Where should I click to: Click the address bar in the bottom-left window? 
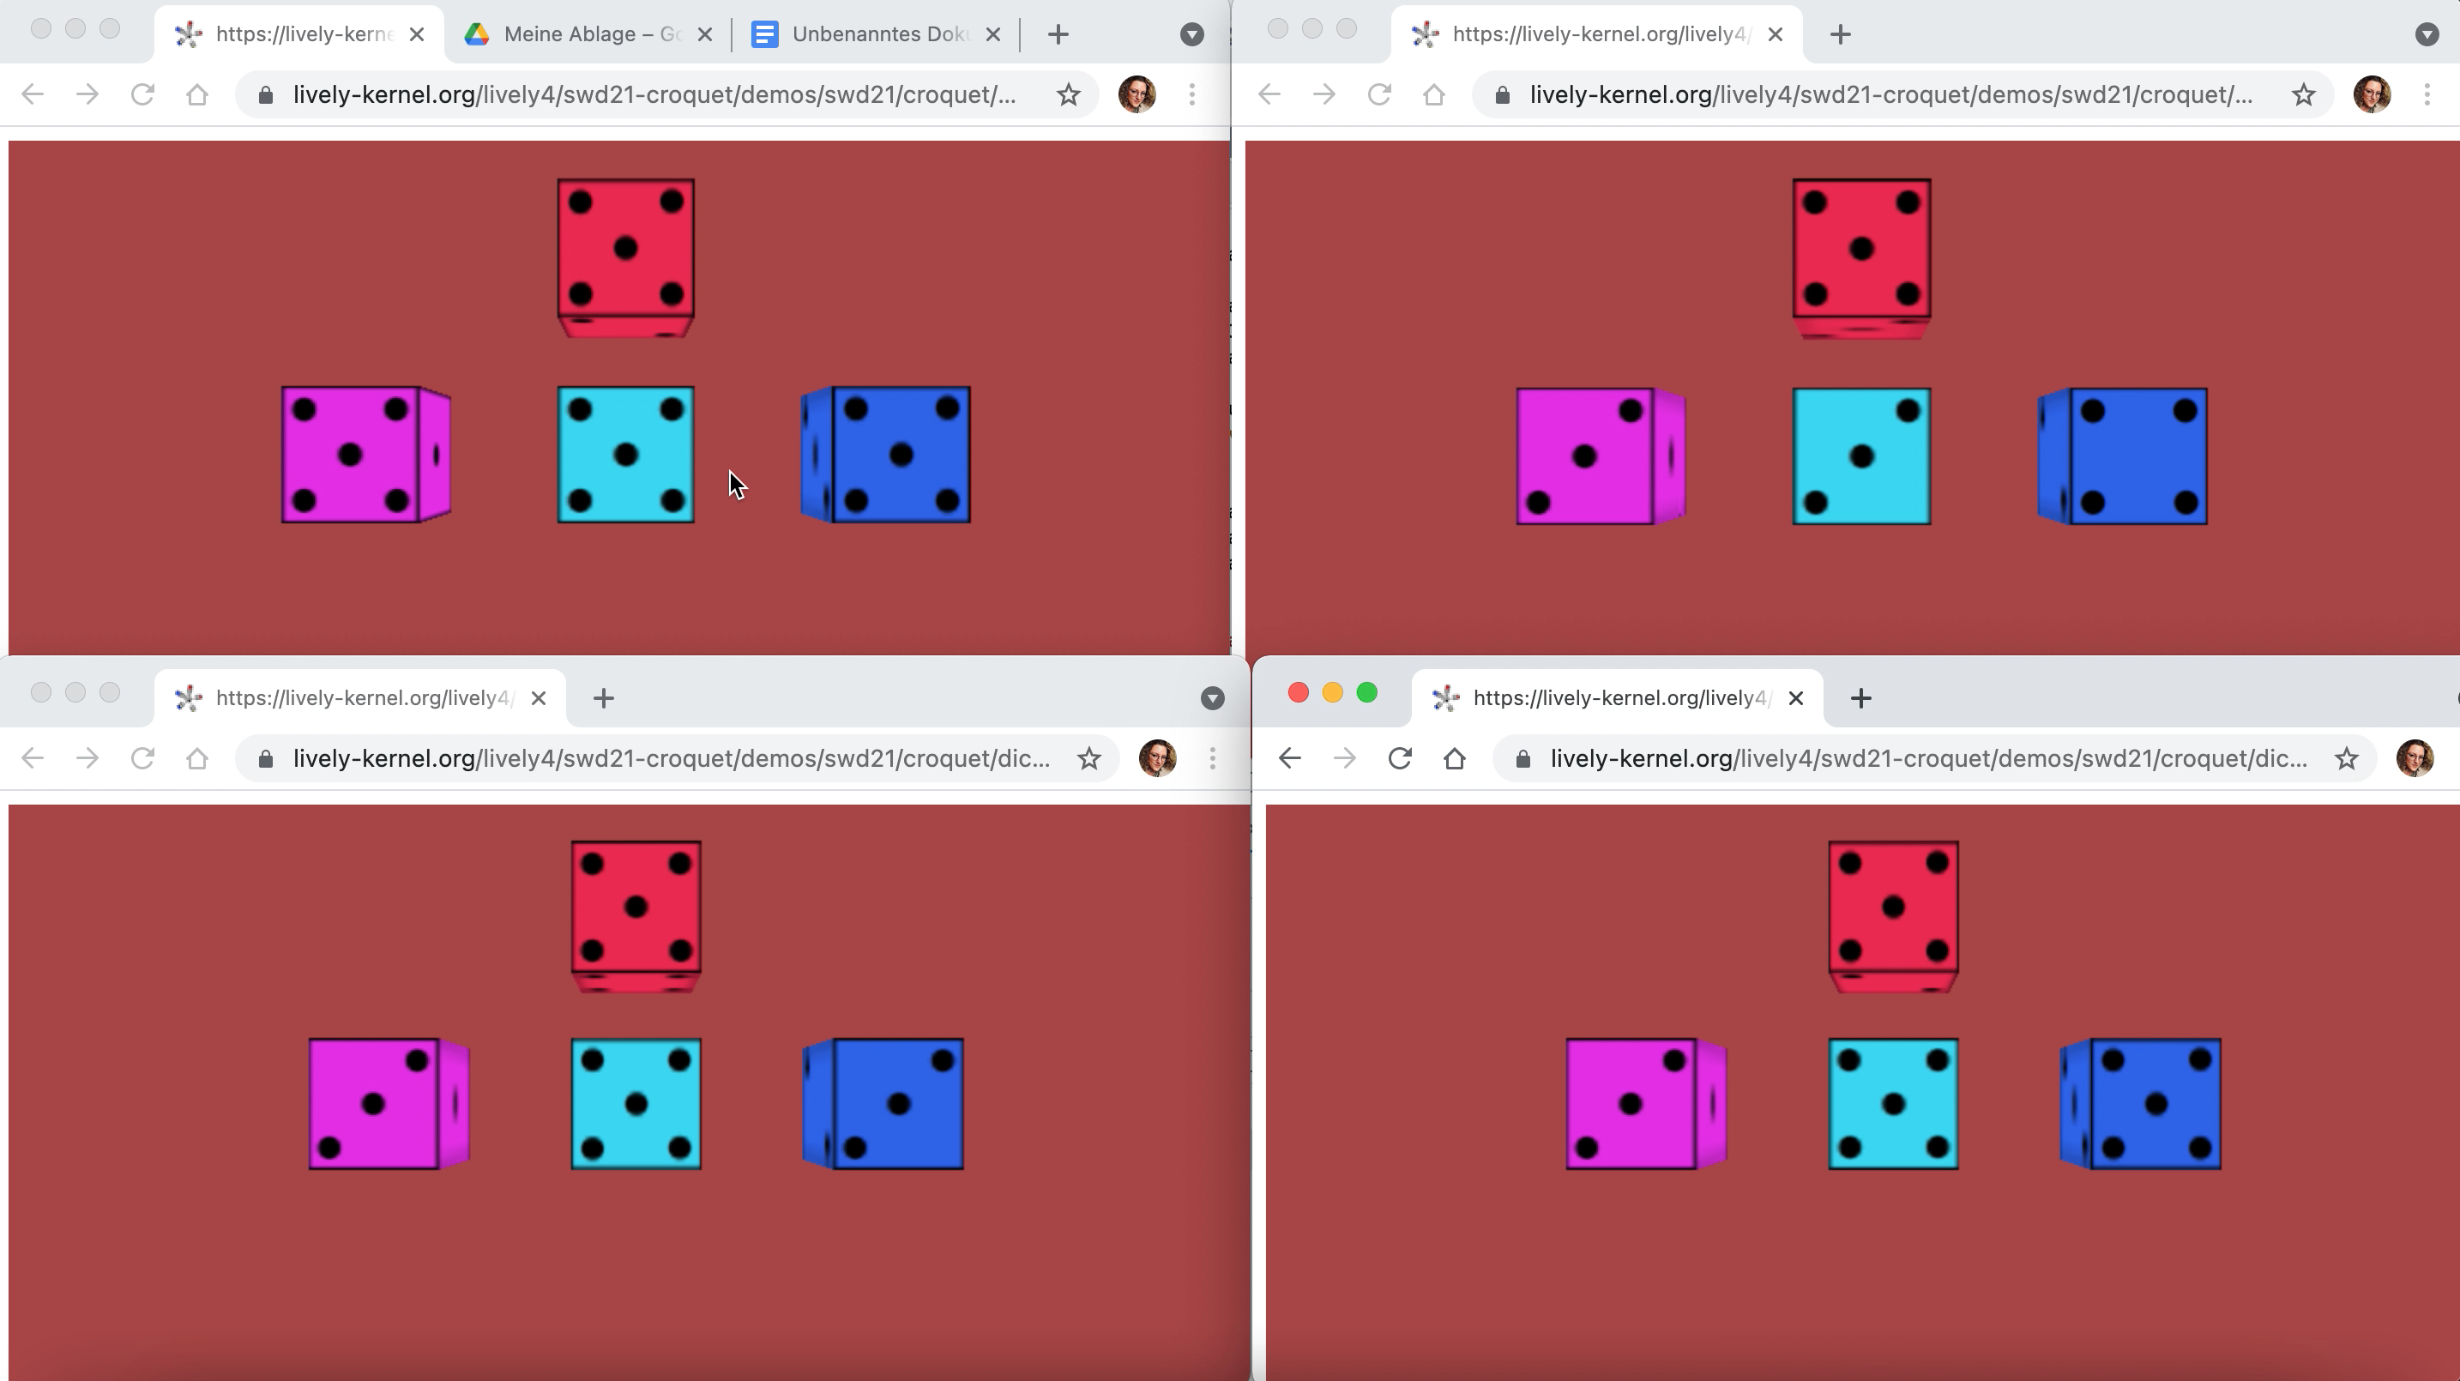[x=668, y=758]
